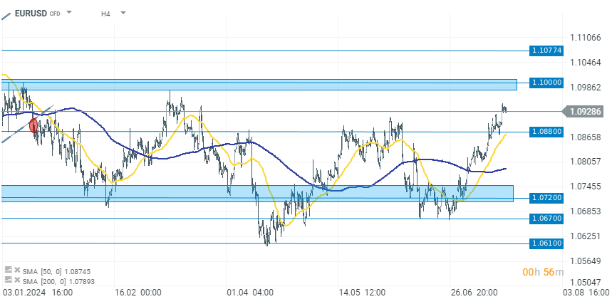Click the 16.02 00:00 date label
The image size is (612, 304).
138,293
